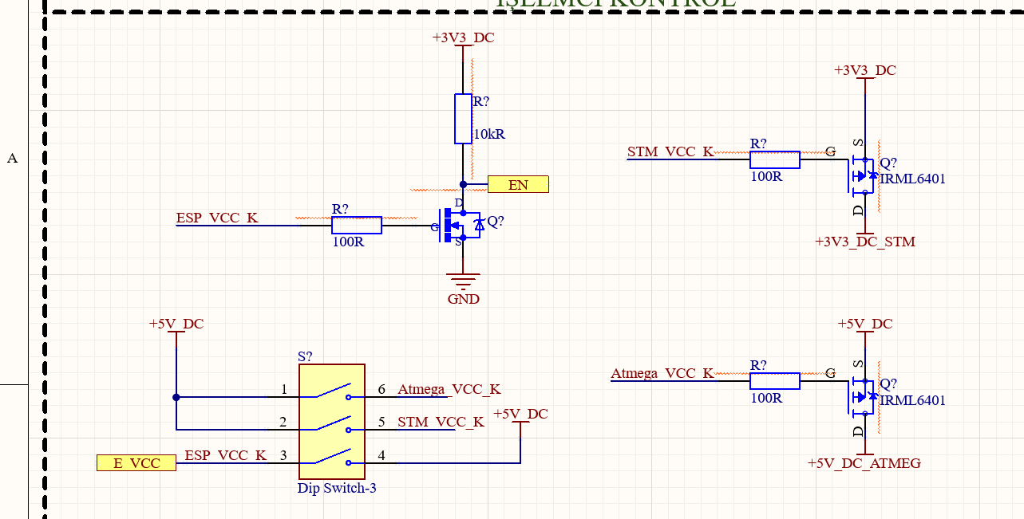The image size is (1024, 519).
Task: Select the 100R resistor on the Atmega_VCC_K line
Action: [x=774, y=381]
